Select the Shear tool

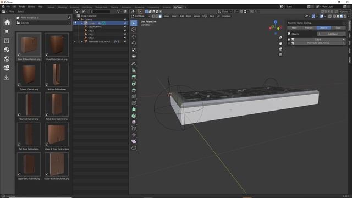(x=134, y=141)
